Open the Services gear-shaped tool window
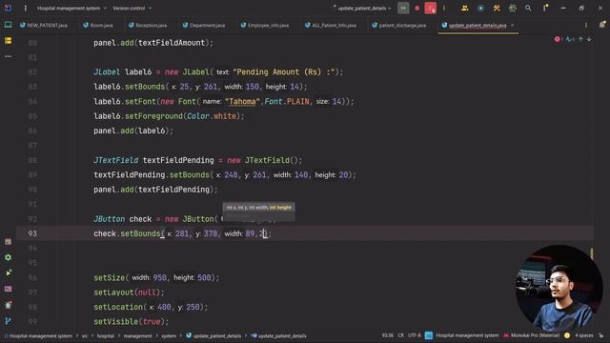Image resolution: width=610 pixels, height=343 pixels. (x=9, y=257)
